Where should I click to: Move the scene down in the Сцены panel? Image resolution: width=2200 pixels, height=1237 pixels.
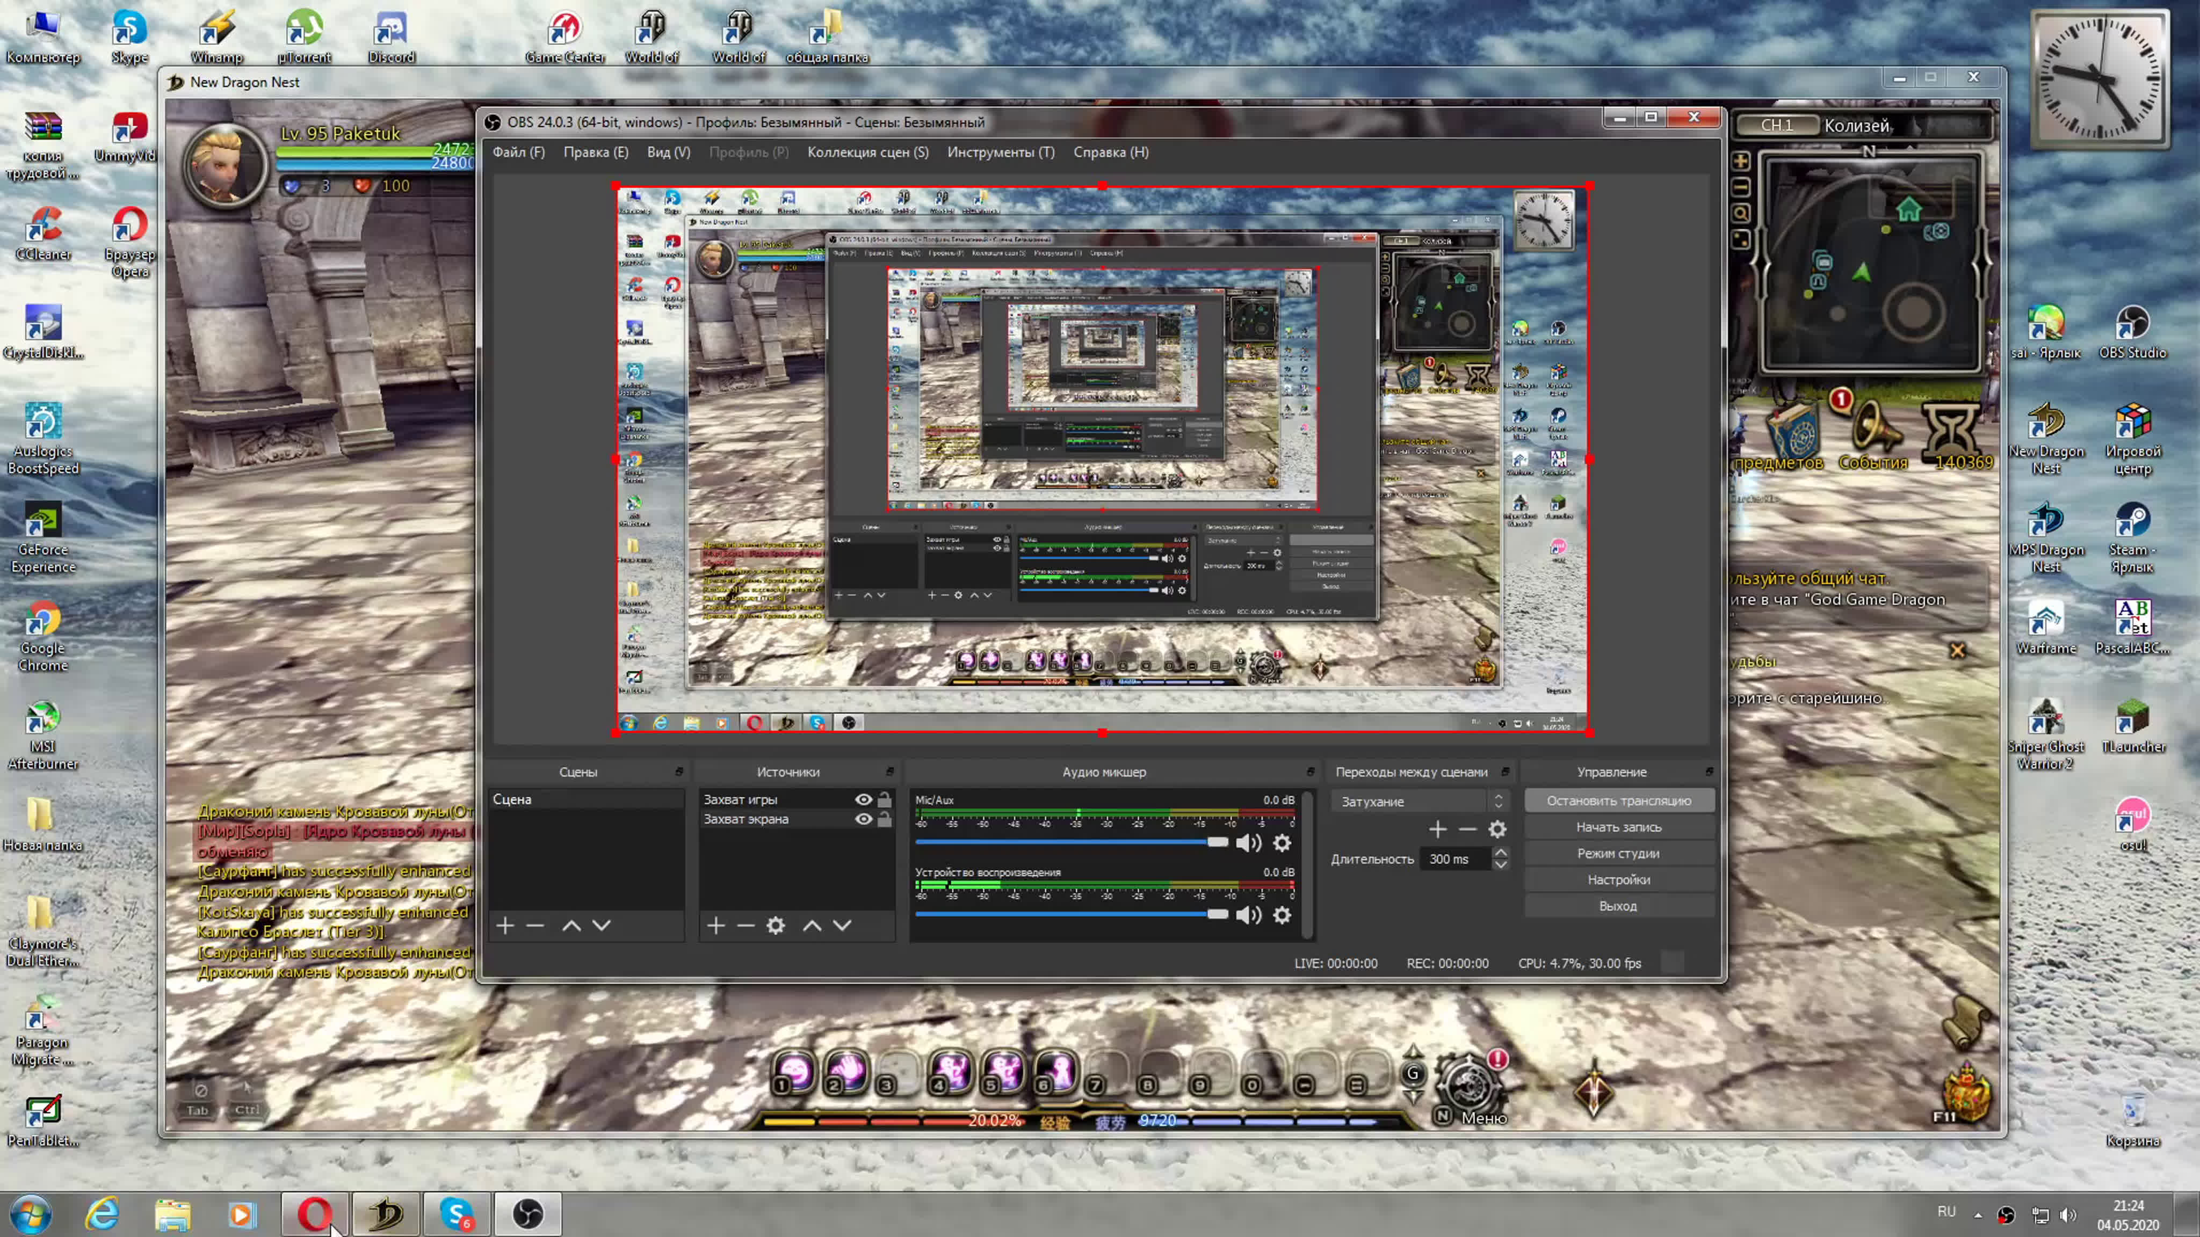pos(601,926)
